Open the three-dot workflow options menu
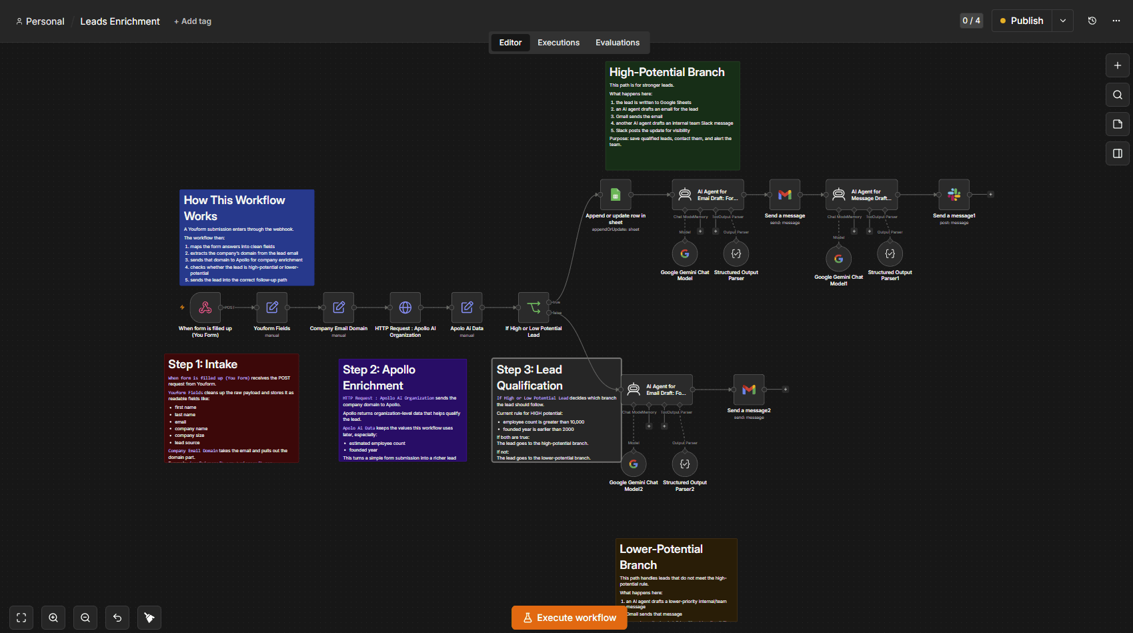The image size is (1133, 633). point(1116,21)
